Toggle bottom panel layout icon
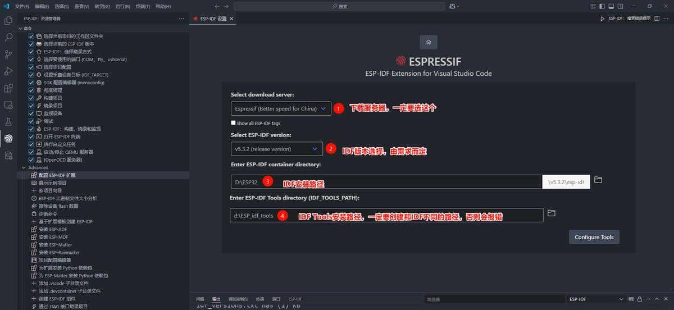Image resolution: width=674 pixels, height=310 pixels. coord(612,6)
